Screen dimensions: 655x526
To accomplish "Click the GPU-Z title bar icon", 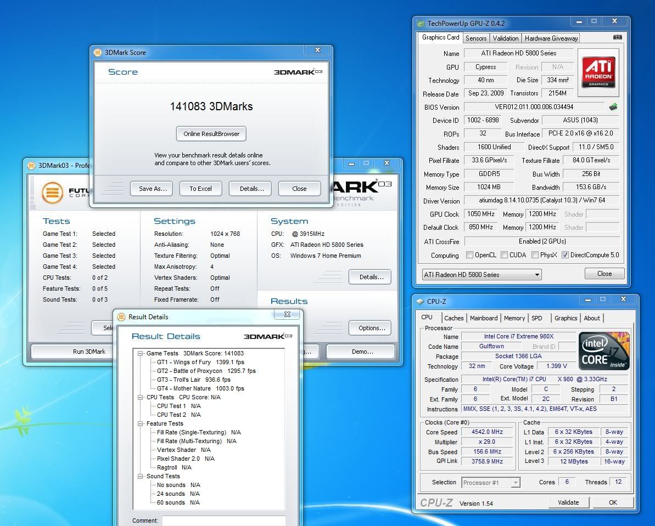I will click(420, 23).
